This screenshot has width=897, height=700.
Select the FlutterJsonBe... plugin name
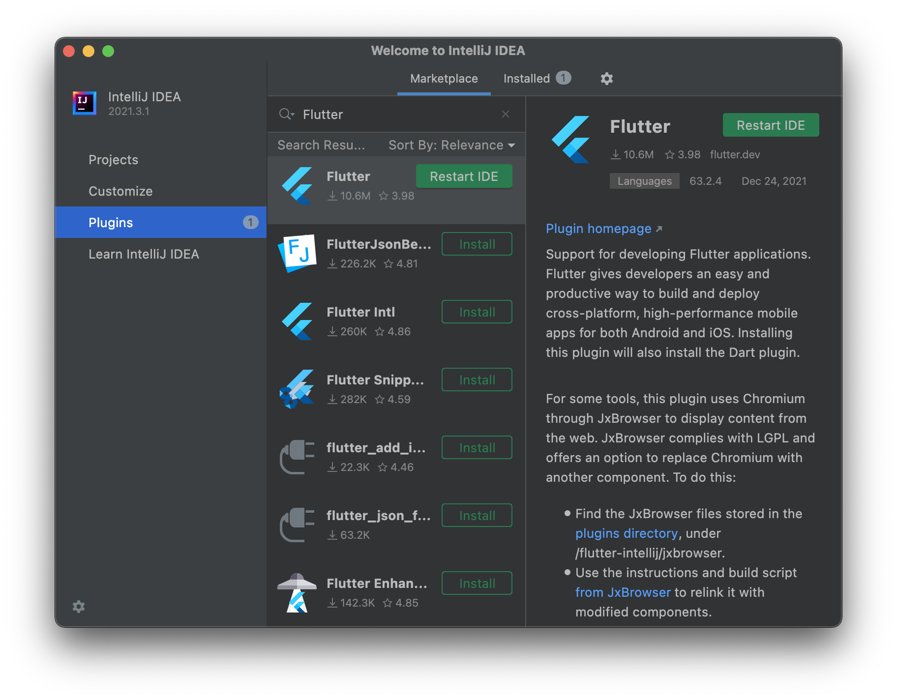coord(379,244)
